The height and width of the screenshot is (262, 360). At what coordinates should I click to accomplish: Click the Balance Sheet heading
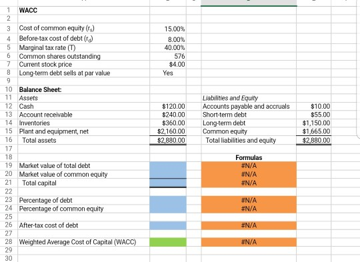[x=41, y=89]
